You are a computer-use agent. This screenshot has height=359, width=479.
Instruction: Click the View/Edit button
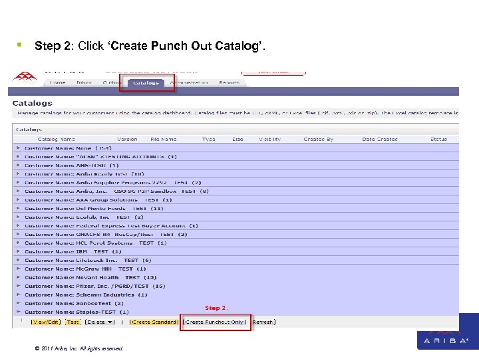coord(46,322)
